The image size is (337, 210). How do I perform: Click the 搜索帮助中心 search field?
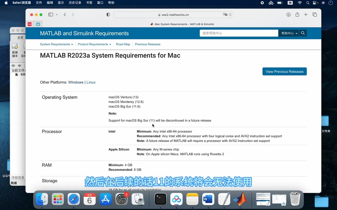tap(239, 33)
